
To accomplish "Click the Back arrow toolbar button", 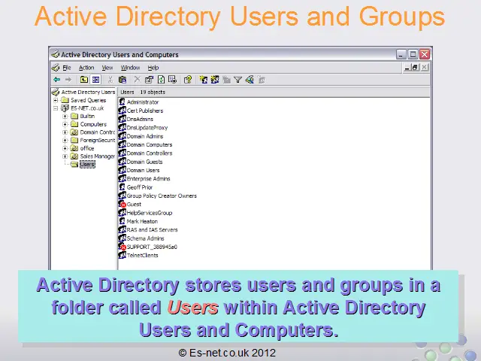I will tap(57, 80).
